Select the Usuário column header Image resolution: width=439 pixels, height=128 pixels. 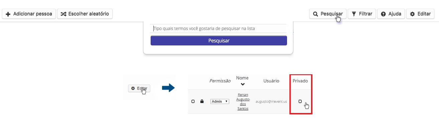(271, 81)
